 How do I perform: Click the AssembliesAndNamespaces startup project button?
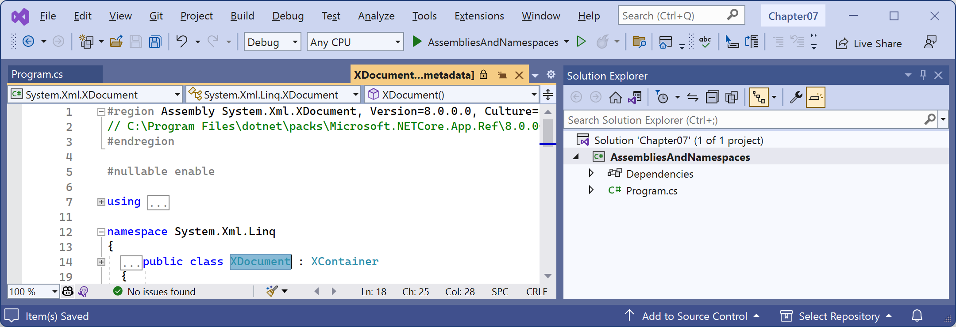pyautogui.click(x=493, y=42)
